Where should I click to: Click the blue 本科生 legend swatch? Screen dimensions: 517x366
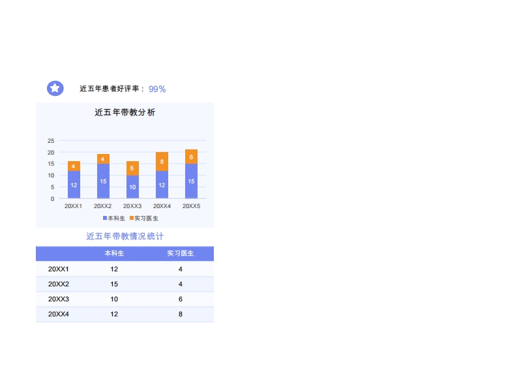[105, 218]
